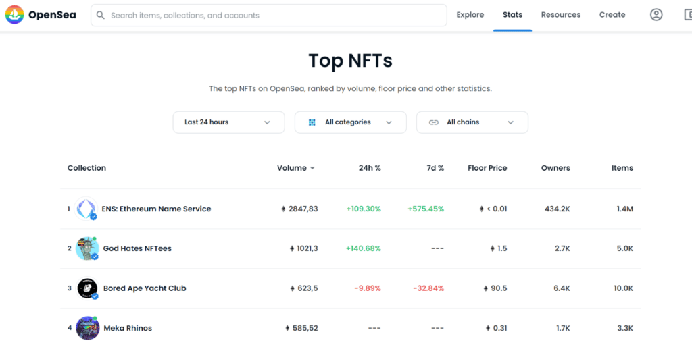692x347 pixels.
Task: Click the ENS collection avatar
Action: click(x=86, y=209)
